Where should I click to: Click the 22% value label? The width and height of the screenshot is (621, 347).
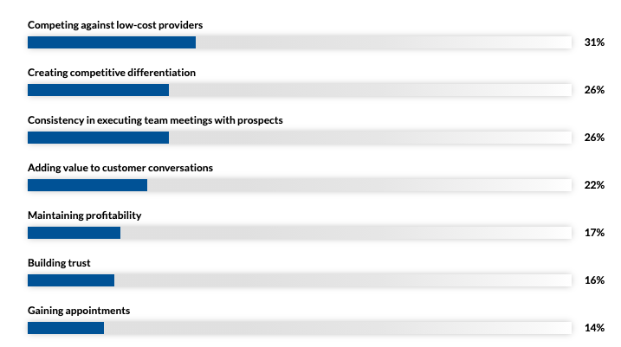[x=594, y=185]
